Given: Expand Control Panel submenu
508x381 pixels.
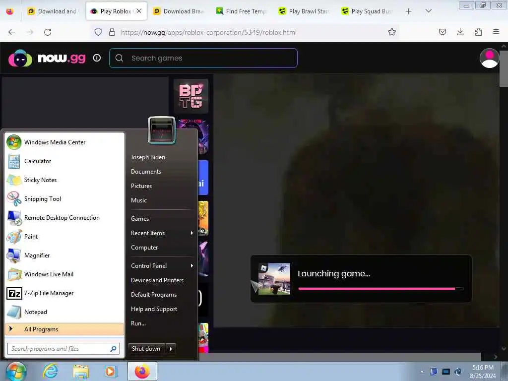Looking at the screenshot, I should [161, 266].
